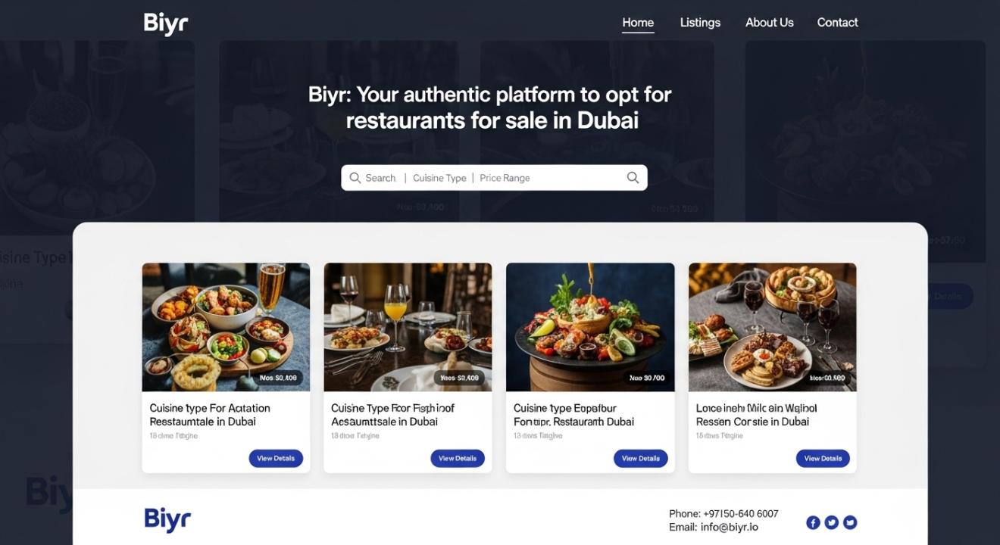Open the Contact page
The height and width of the screenshot is (545, 1000).
[x=837, y=23]
